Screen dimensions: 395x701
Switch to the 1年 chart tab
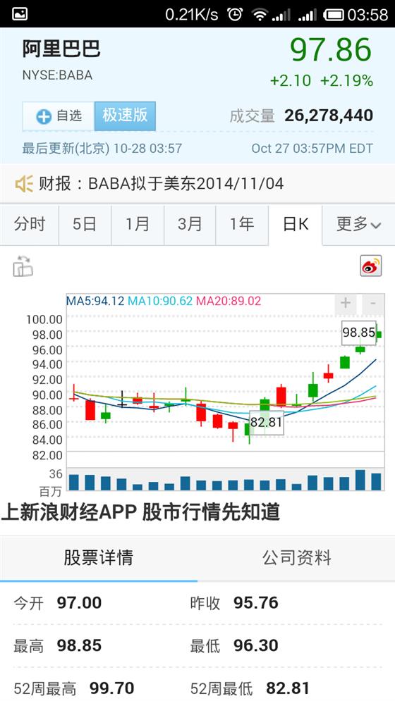(x=242, y=224)
